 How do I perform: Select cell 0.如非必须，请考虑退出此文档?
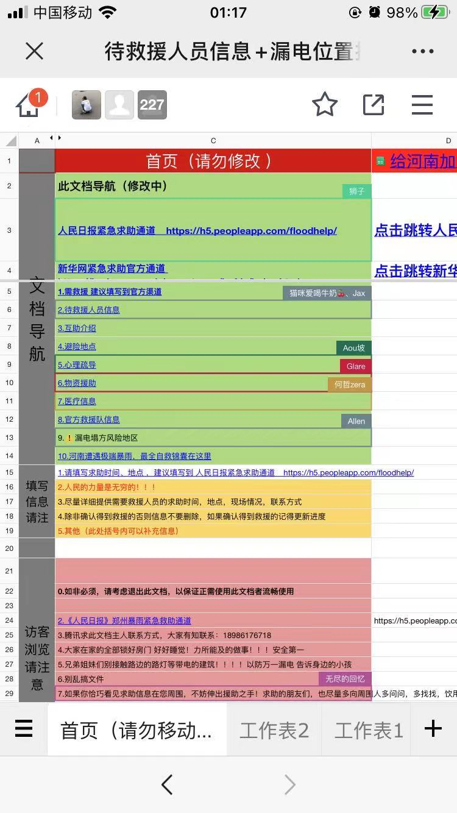pyautogui.click(x=213, y=591)
